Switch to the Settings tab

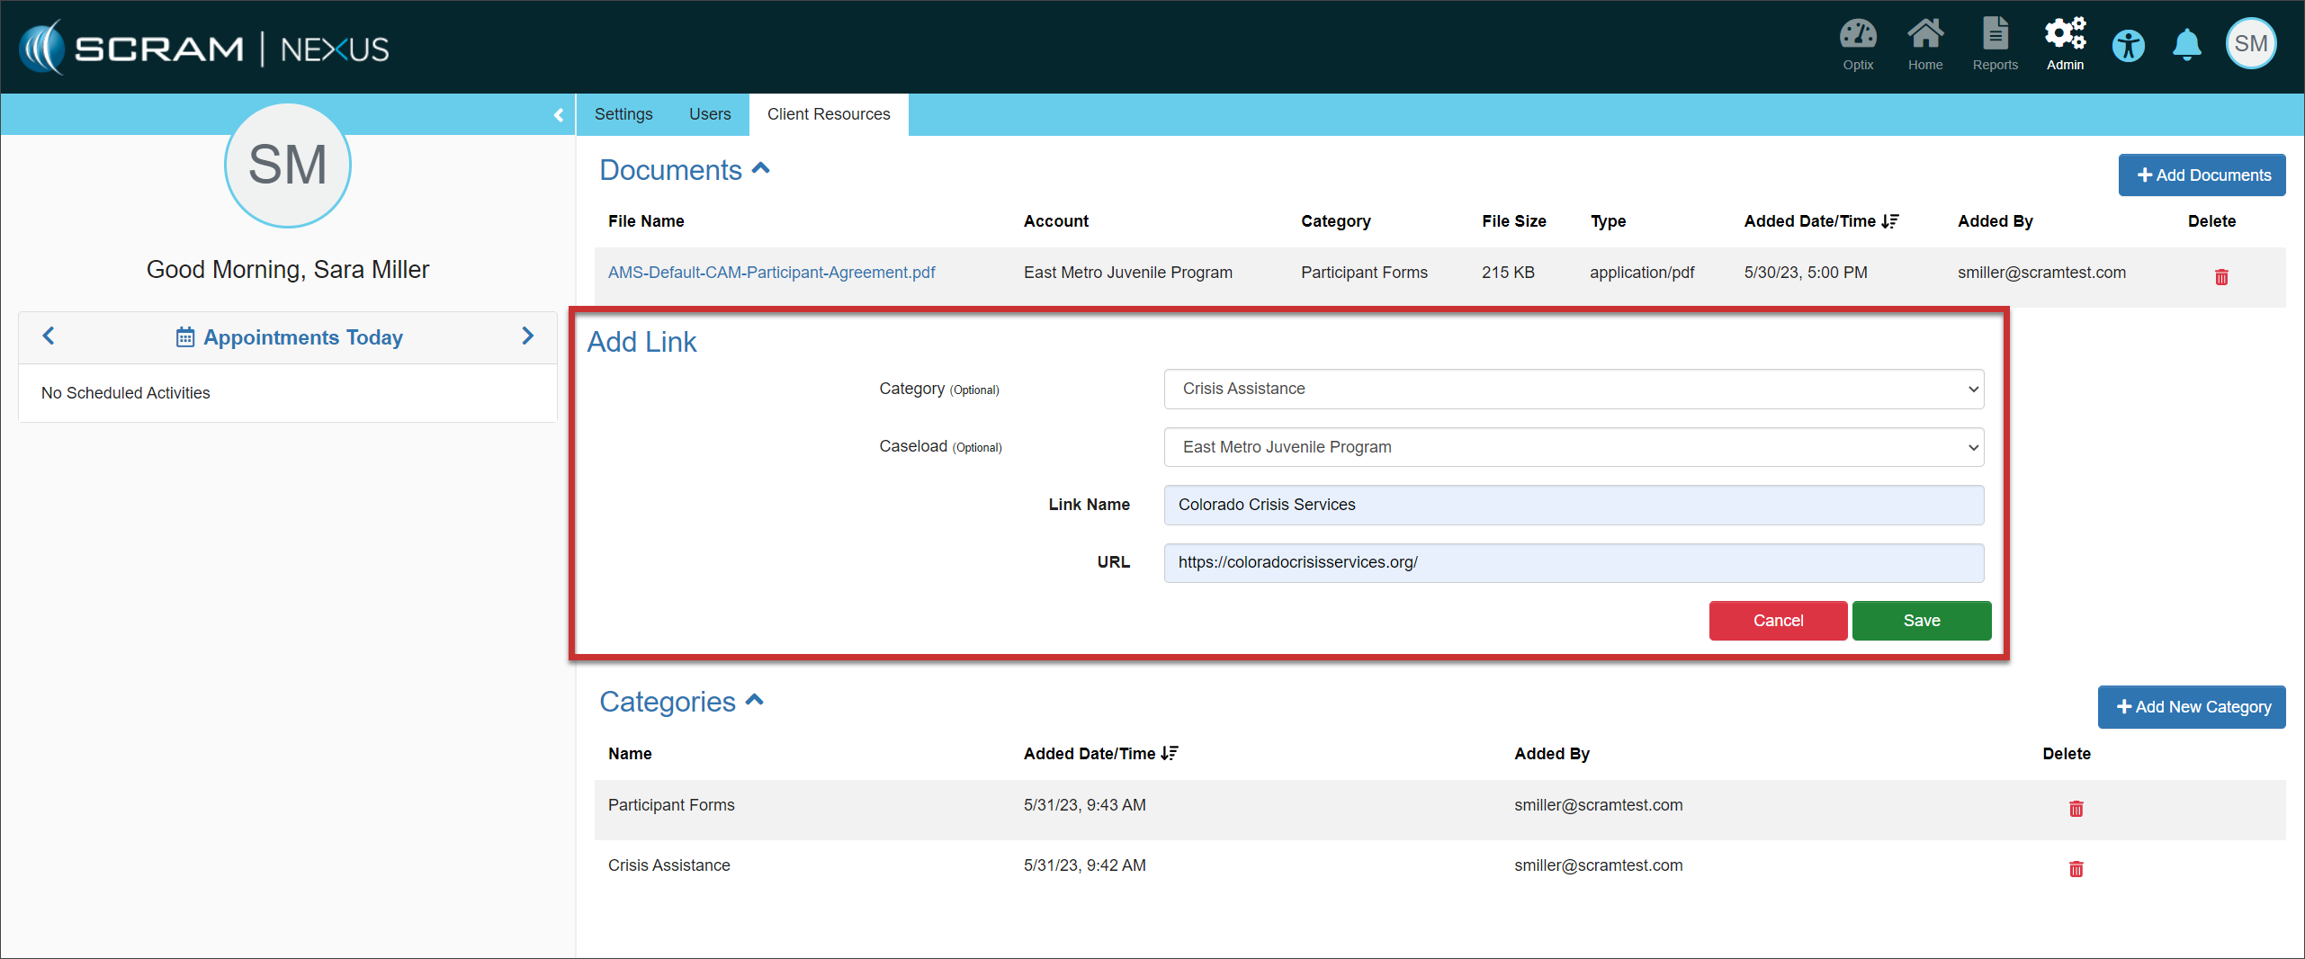click(623, 114)
